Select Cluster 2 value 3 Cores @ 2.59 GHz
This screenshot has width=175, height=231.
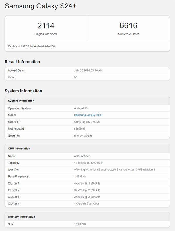tap(87, 190)
